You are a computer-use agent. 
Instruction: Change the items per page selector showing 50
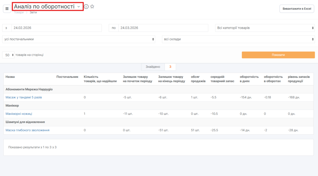click(8, 55)
